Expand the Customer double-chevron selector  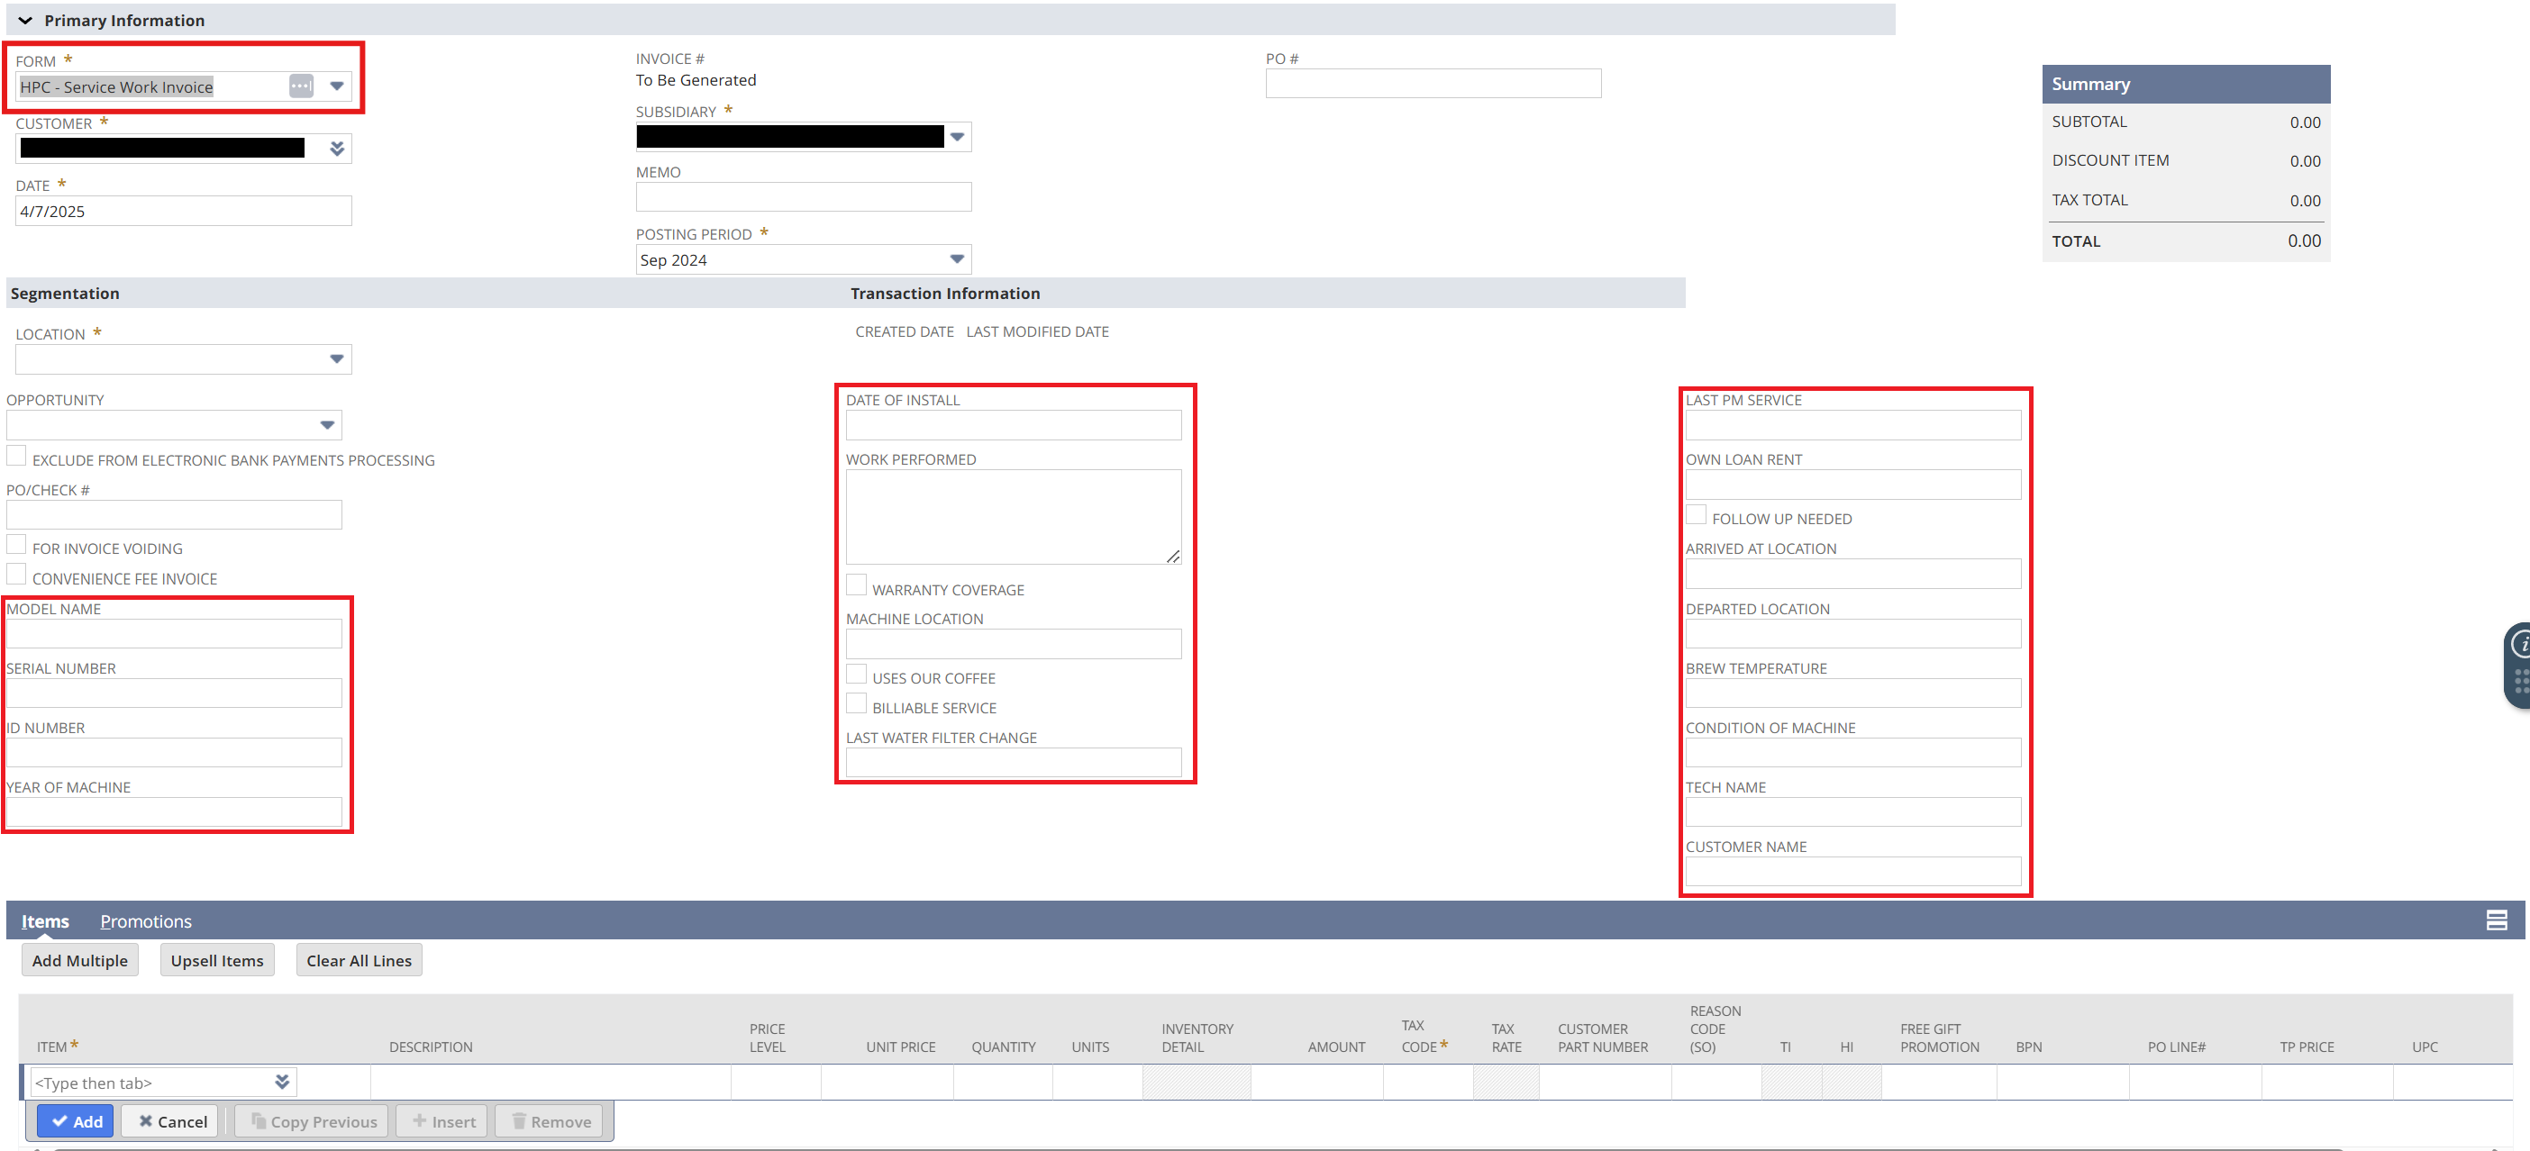337,149
